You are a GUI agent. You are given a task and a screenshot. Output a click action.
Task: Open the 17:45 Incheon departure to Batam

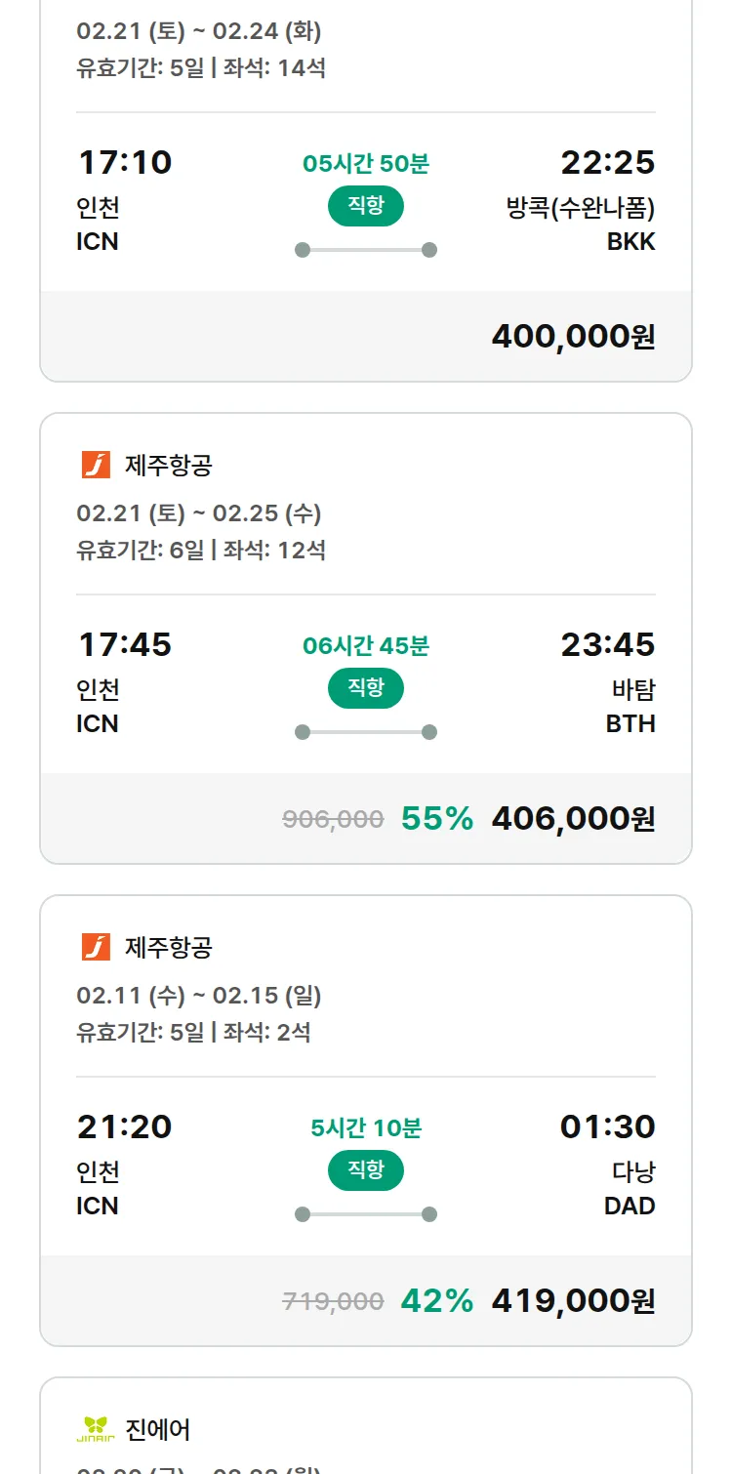pos(124,645)
